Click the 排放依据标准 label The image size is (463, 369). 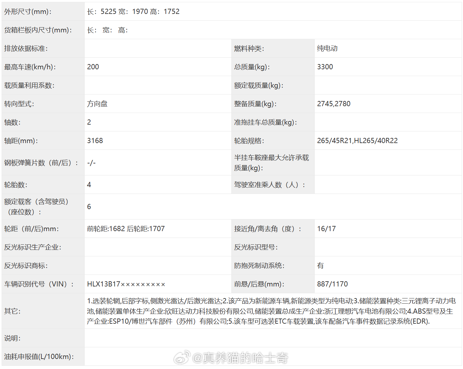(26, 49)
